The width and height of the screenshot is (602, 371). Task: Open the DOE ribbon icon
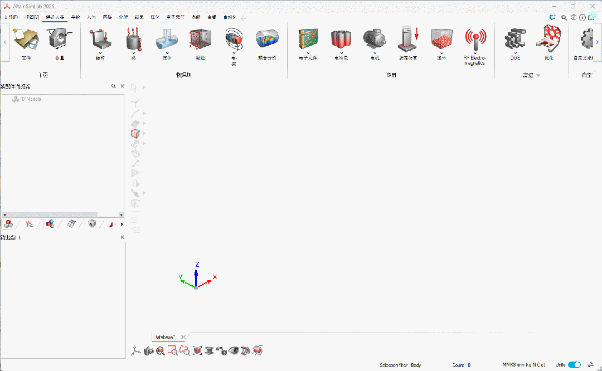[x=515, y=40]
